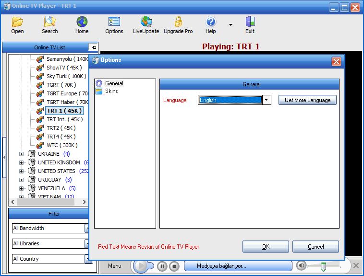Select Sky Turk ( 100K ) channel
This screenshot has width=364, height=276.
(x=66, y=76)
